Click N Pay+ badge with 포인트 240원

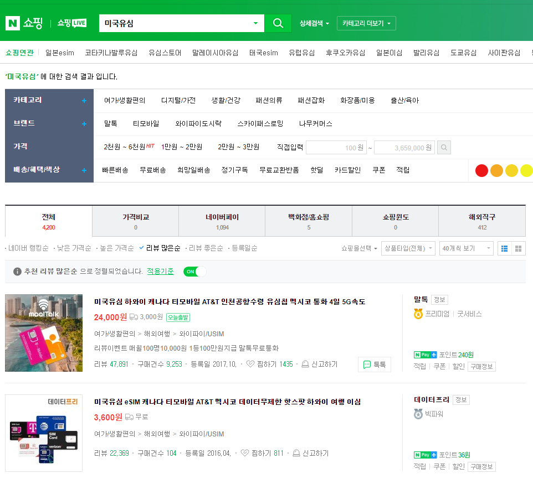coord(425,355)
